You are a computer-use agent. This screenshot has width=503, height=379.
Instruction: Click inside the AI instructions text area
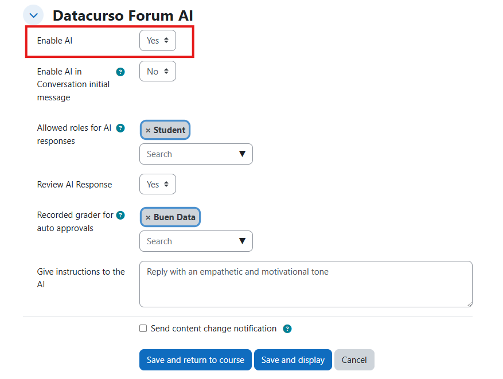click(306, 284)
